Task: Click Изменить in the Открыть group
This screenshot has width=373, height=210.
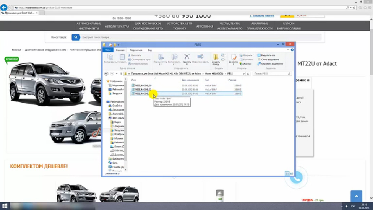Action: [247, 60]
